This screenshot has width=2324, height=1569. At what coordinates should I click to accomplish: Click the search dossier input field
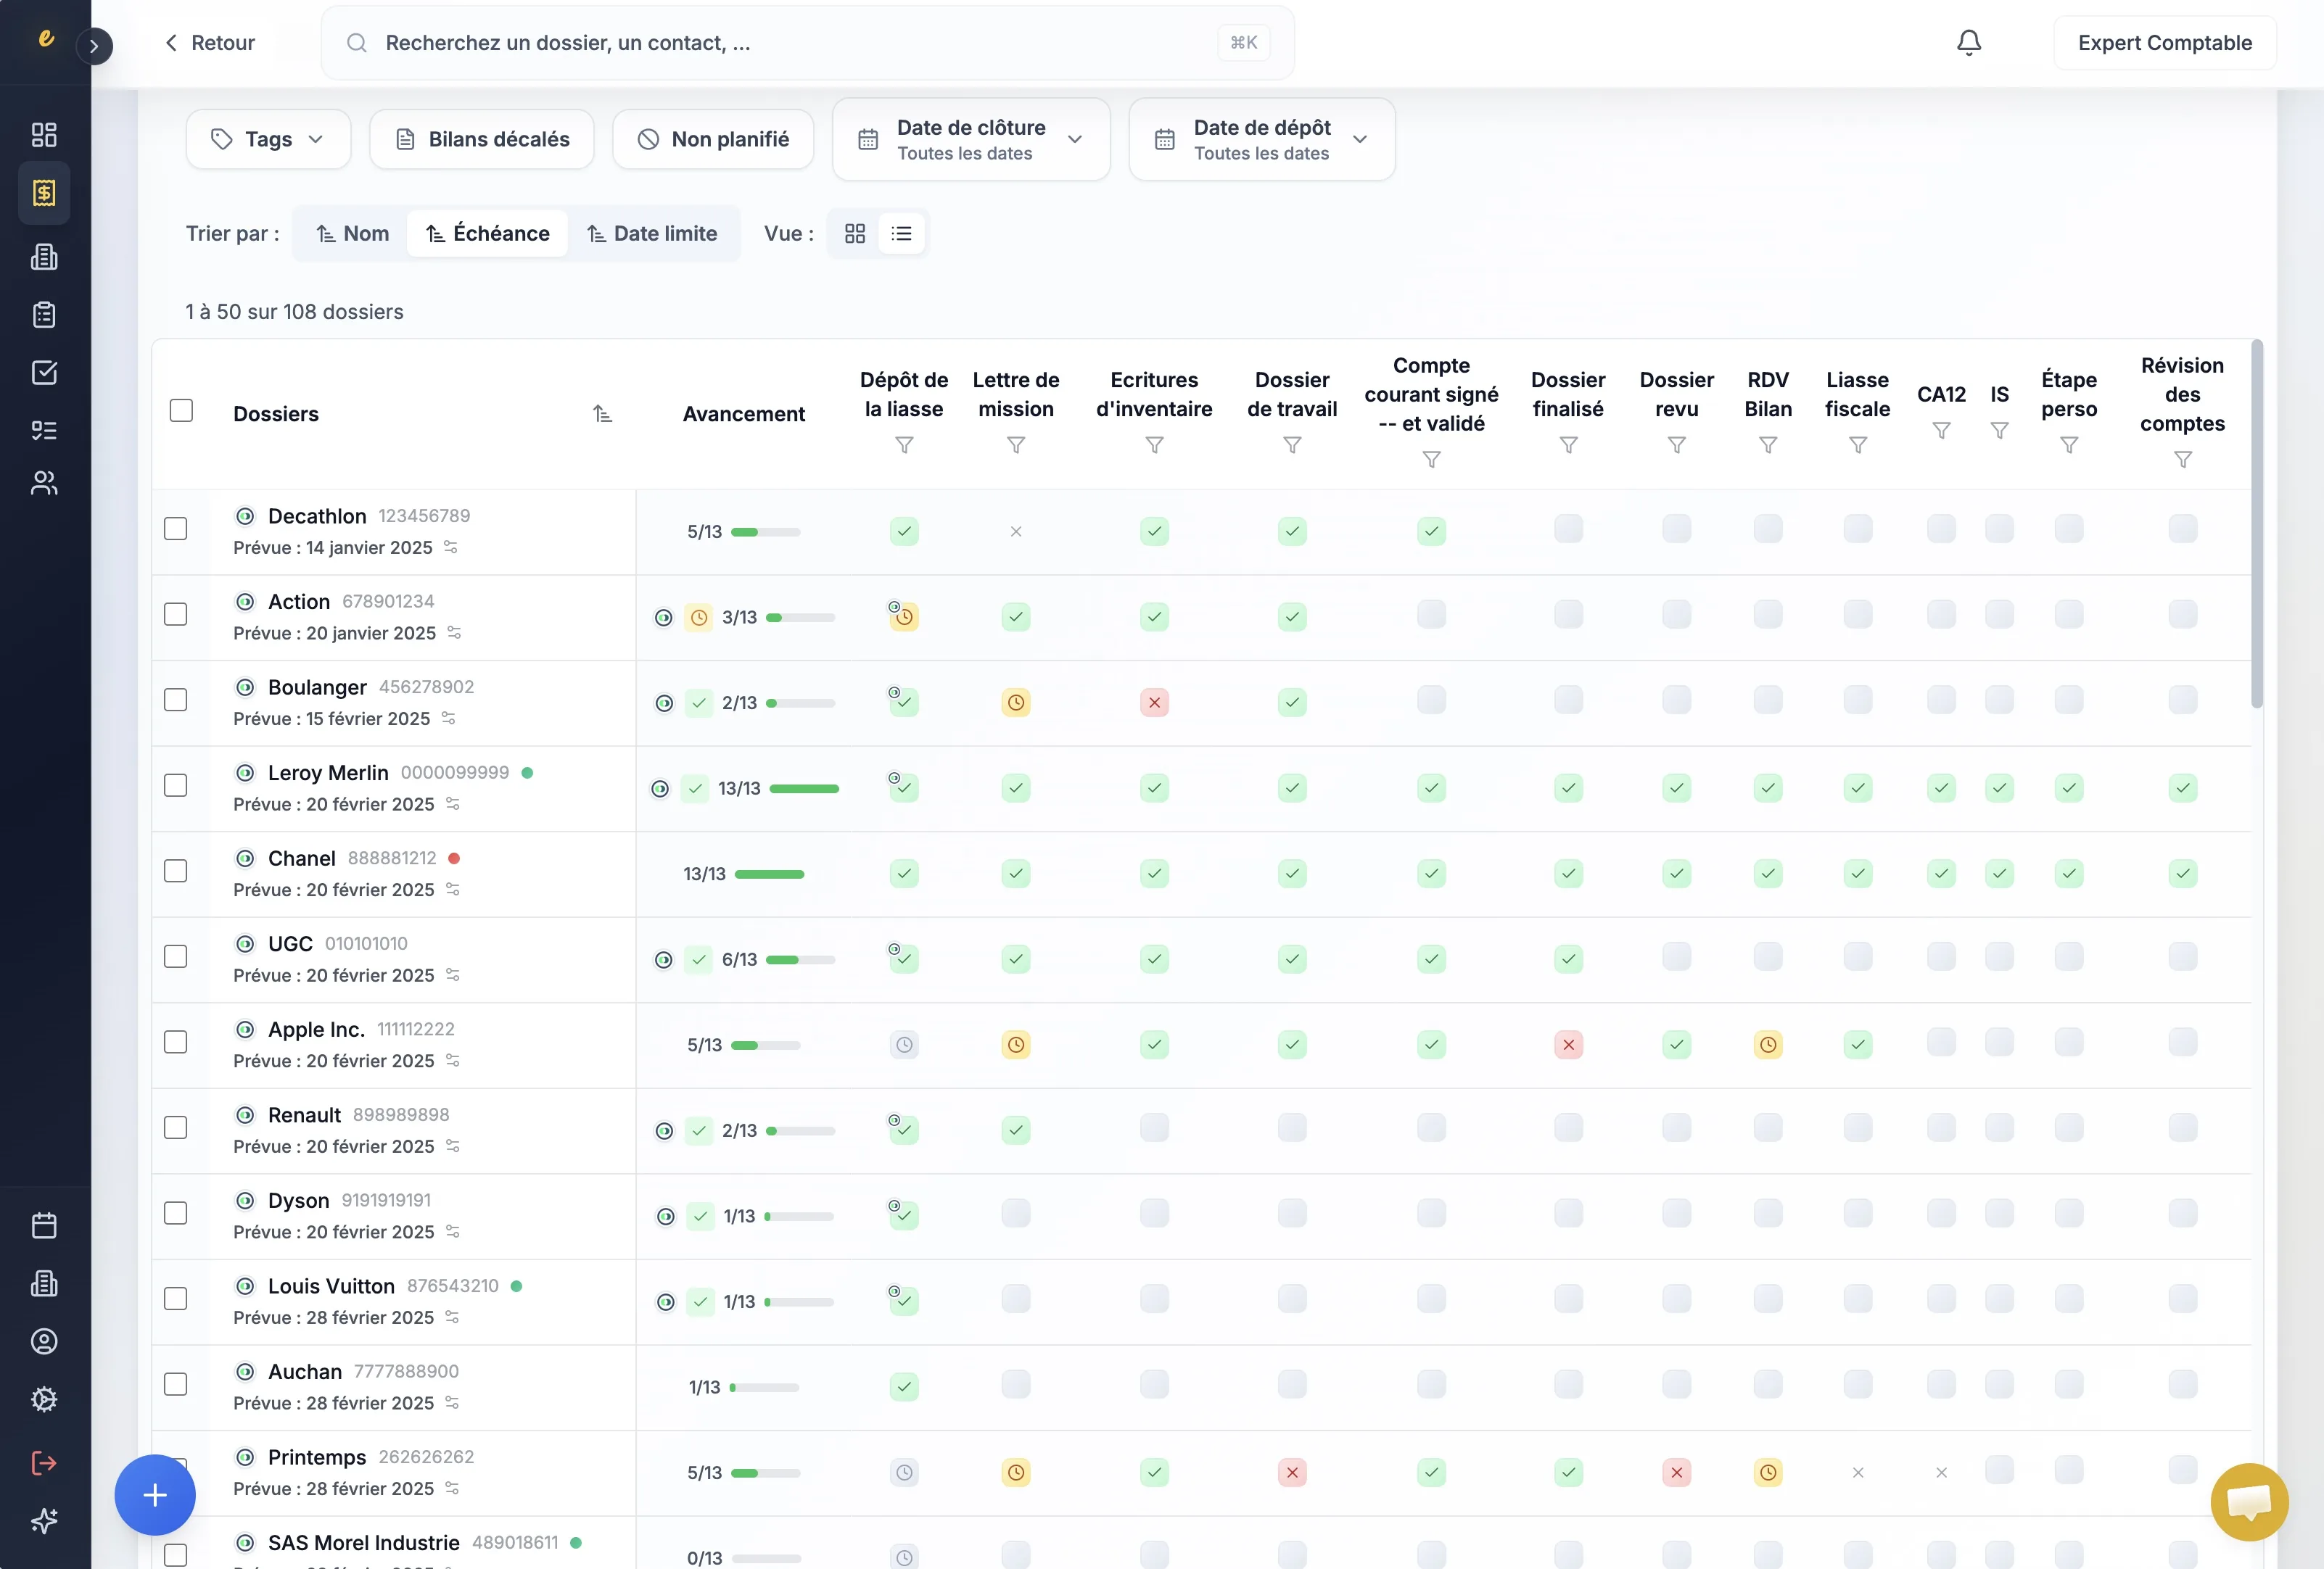tap(808, 43)
